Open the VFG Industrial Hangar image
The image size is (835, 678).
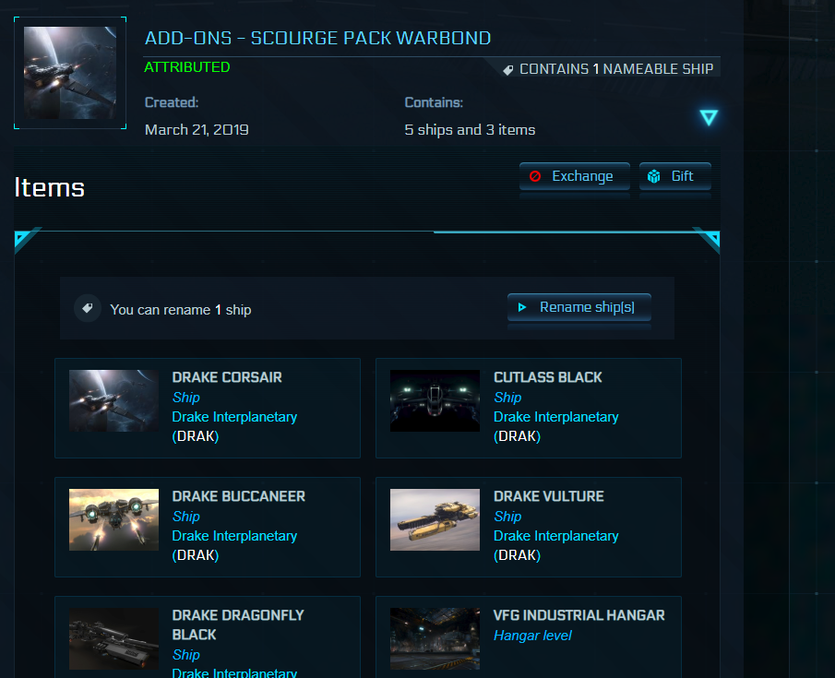[435, 639]
